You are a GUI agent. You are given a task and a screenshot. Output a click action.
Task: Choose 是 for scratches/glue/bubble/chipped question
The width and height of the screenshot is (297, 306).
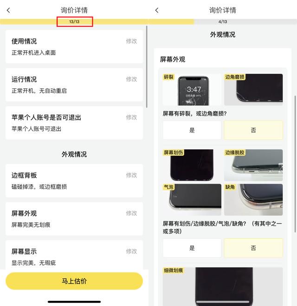coord(192,248)
